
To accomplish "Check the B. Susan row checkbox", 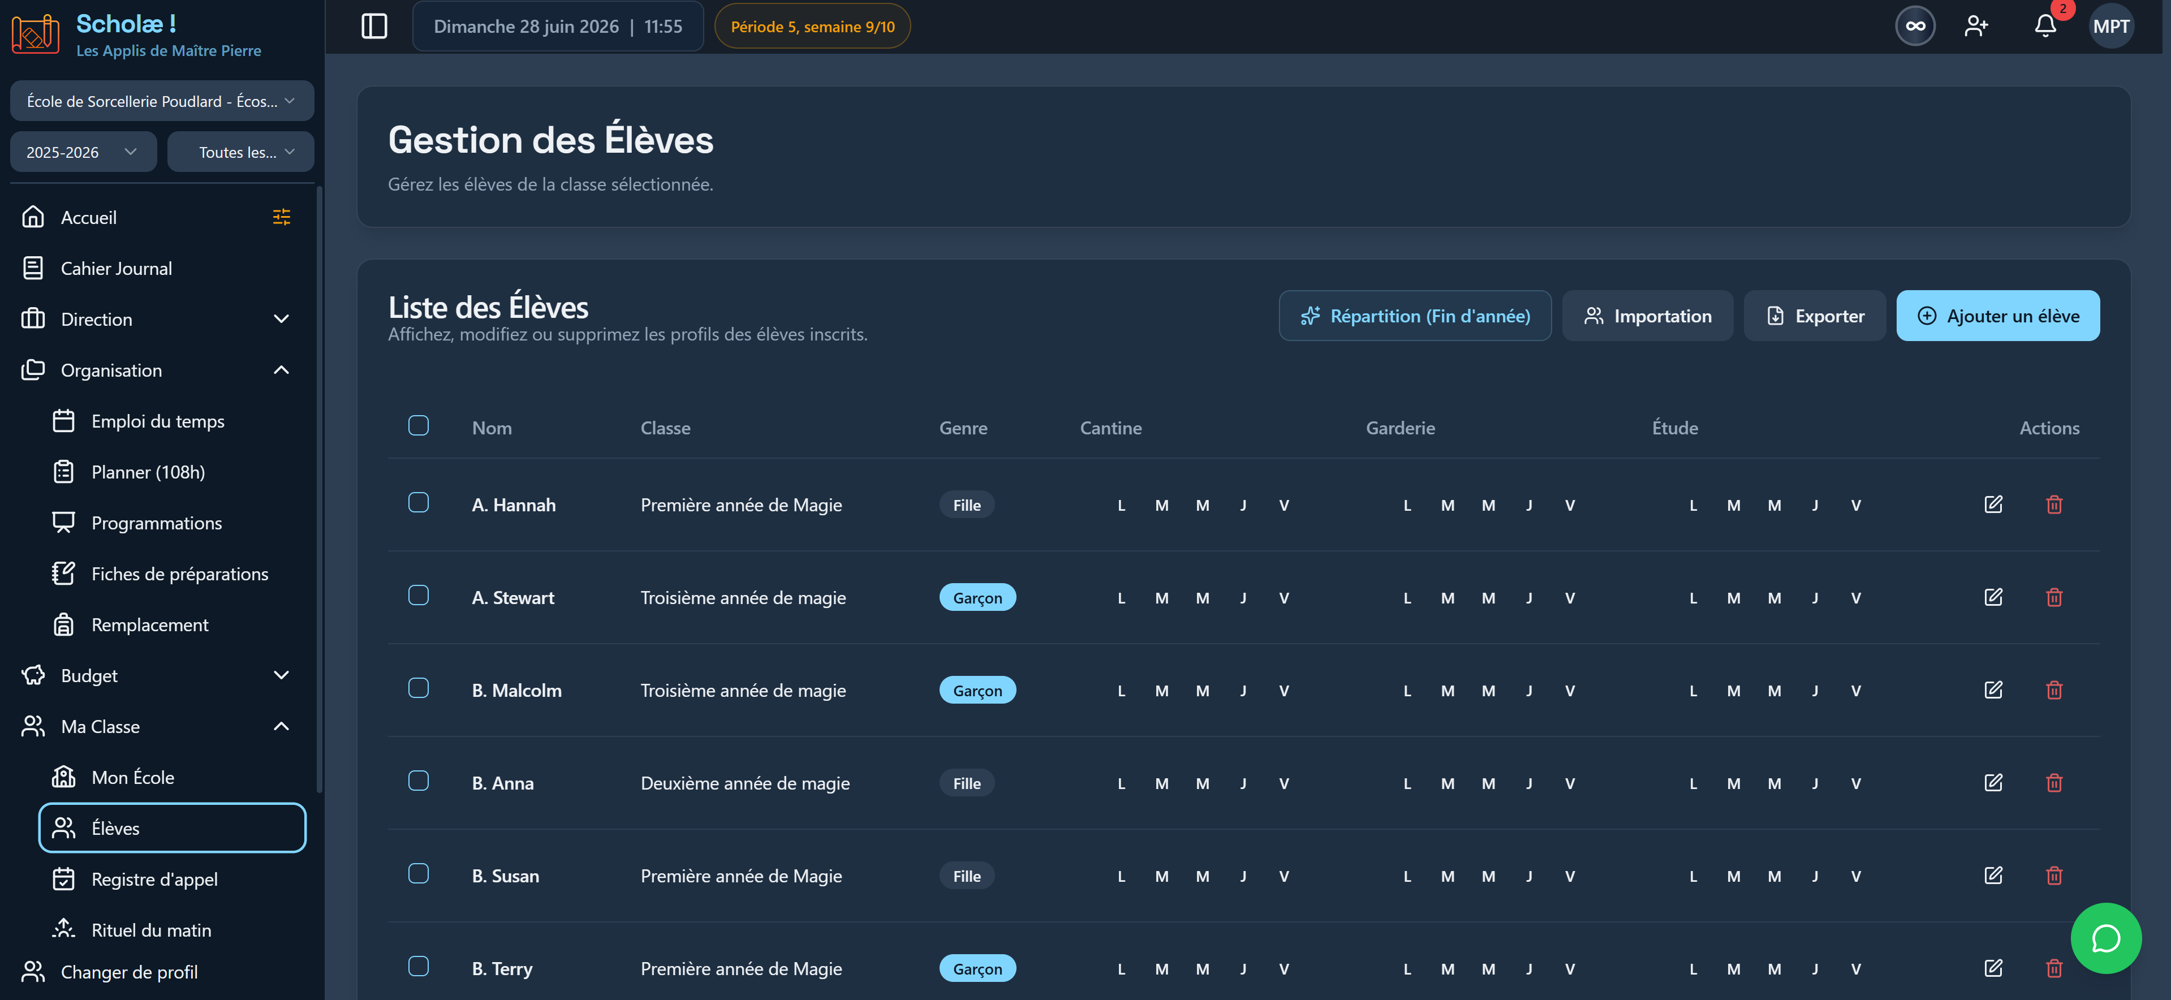I will tap(418, 873).
